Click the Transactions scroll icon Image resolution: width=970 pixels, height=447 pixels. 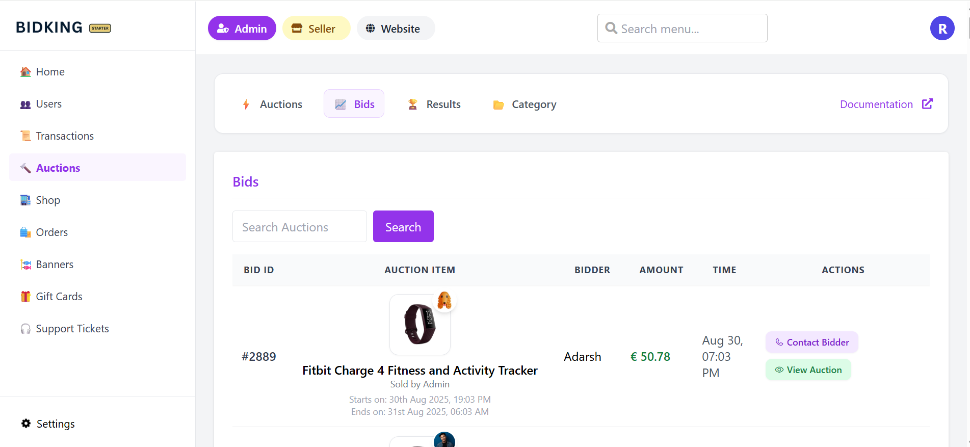(x=25, y=136)
